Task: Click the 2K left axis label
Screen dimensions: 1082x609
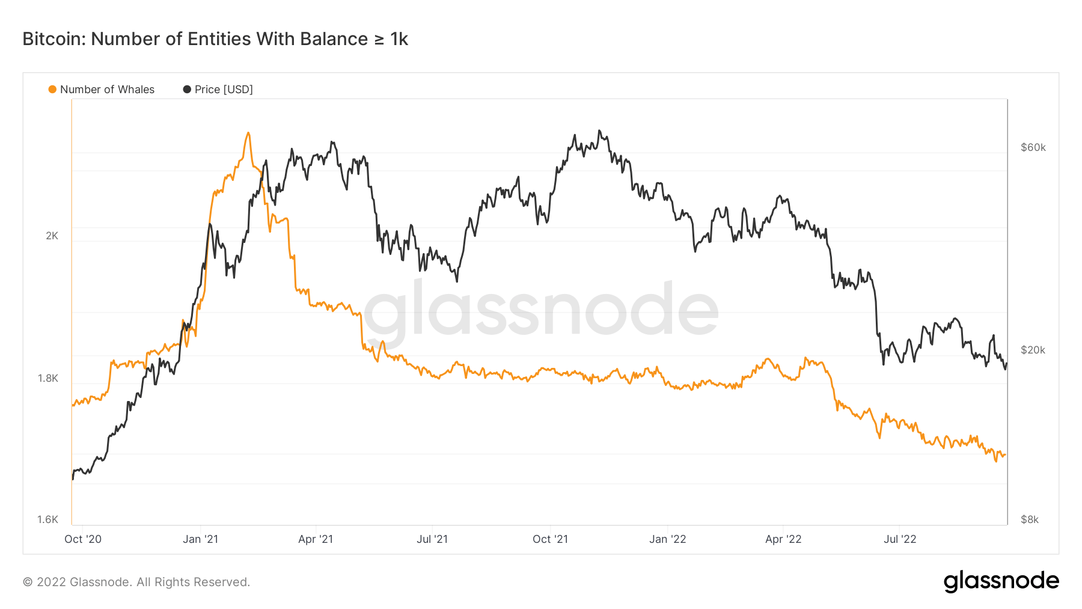Action: tap(52, 236)
